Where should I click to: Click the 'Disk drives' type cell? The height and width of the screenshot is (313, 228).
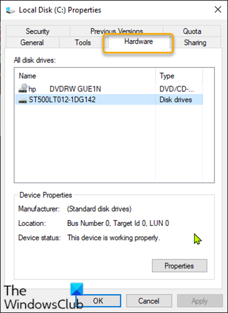tap(176, 100)
